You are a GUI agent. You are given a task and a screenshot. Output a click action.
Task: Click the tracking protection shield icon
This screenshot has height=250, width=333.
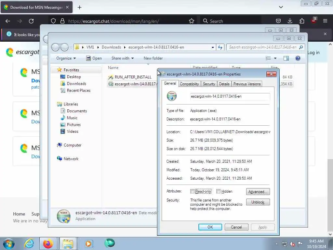(x=53, y=21)
